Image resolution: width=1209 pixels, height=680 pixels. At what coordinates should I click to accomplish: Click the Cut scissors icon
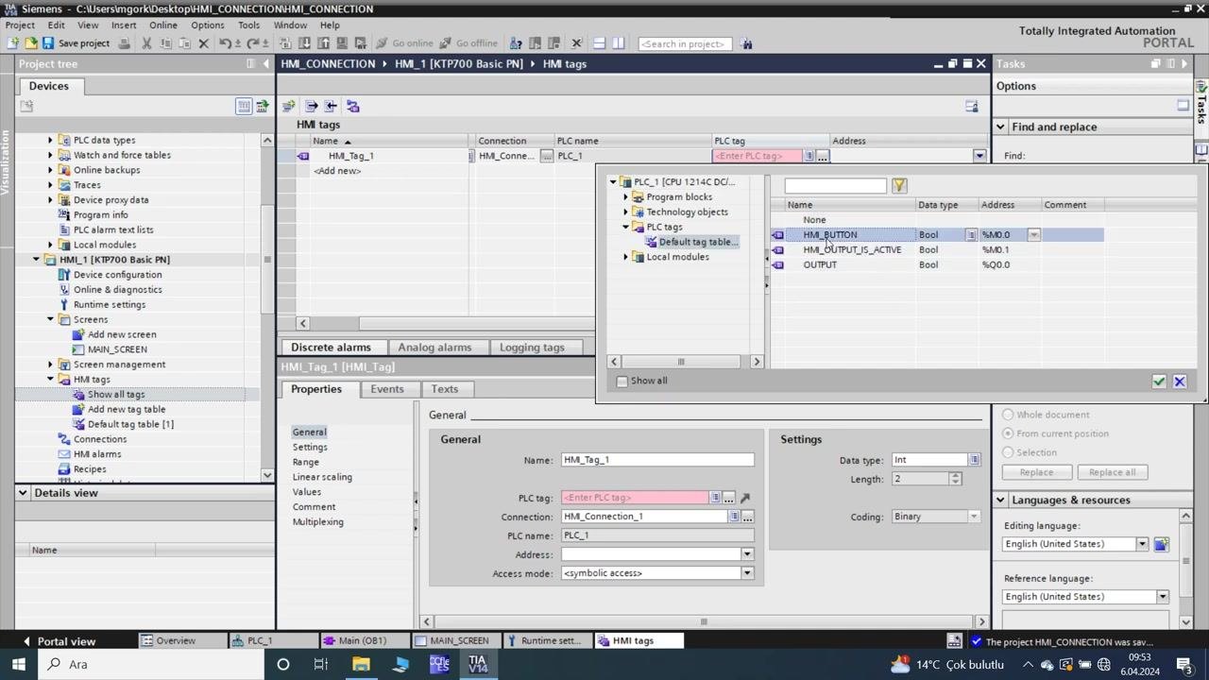[146, 43]
